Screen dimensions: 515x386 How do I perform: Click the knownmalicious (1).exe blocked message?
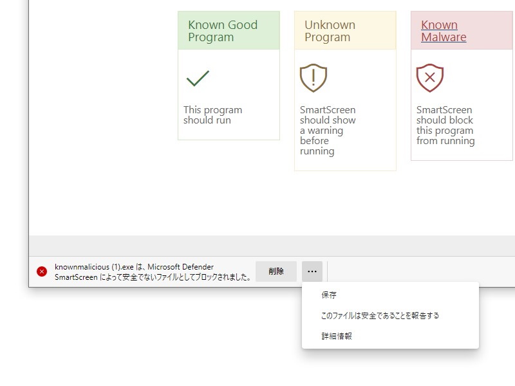(152, 272)
